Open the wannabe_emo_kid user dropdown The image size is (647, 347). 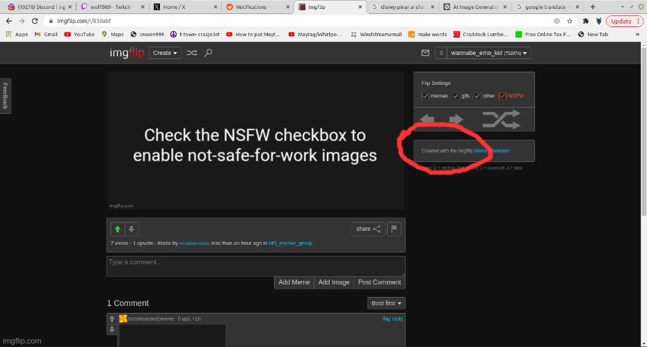pos(490,53)
